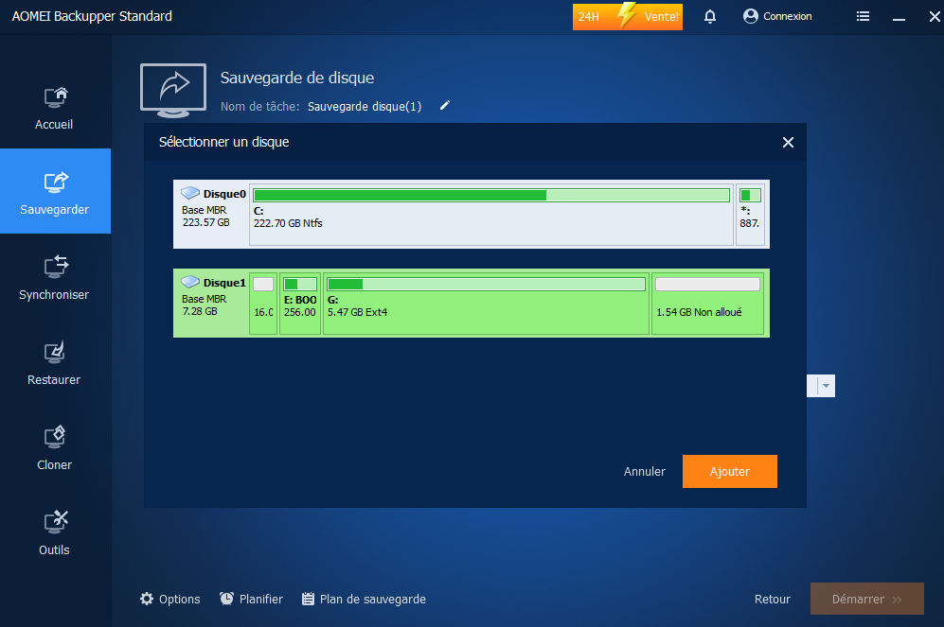Click the disk backup monitor icon

[x=173, y=90]
